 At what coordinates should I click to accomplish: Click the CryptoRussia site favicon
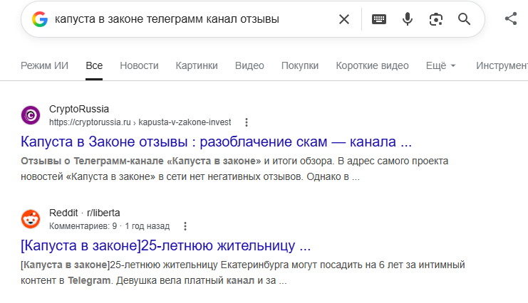[x=31, y=115]
